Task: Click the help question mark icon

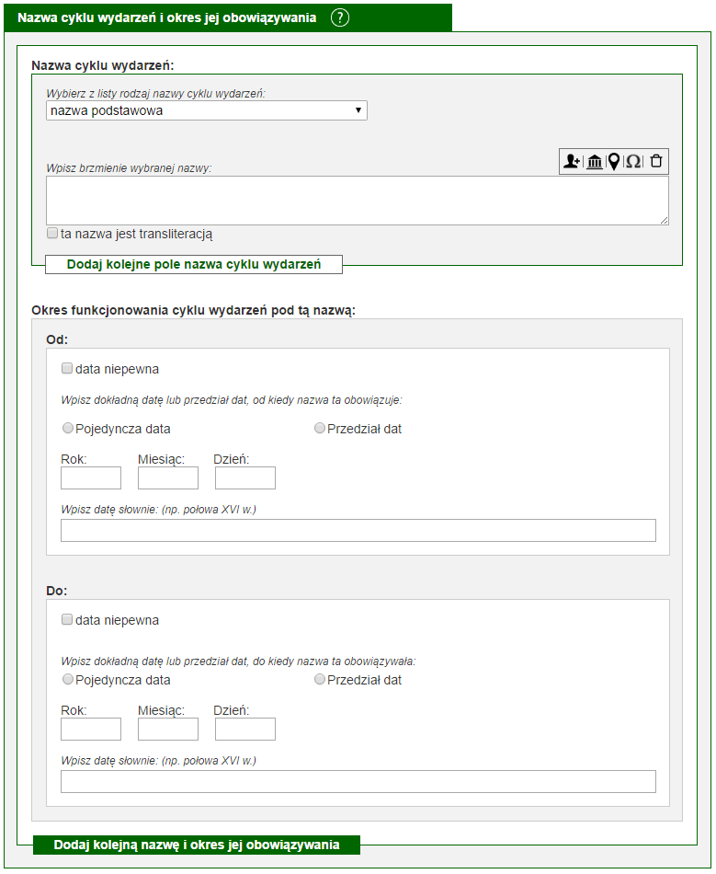Action: (340, 17)
